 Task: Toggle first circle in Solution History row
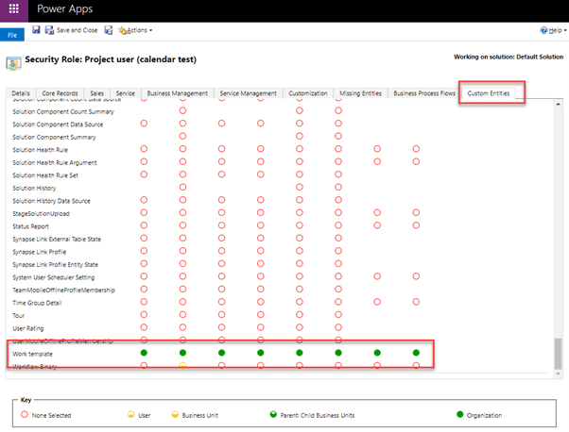coord(182,187)
